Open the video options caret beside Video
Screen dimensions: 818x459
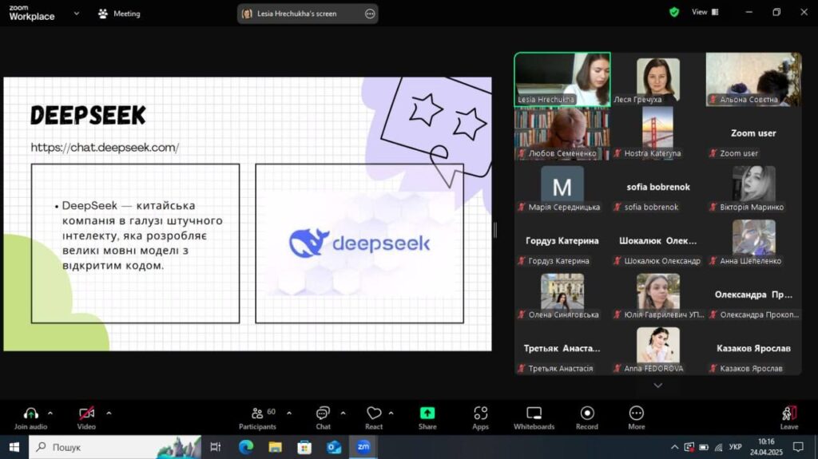pos(109,413)
